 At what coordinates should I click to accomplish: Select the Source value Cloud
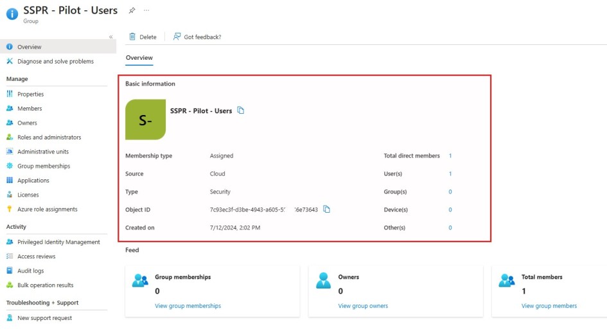point(217,173)
